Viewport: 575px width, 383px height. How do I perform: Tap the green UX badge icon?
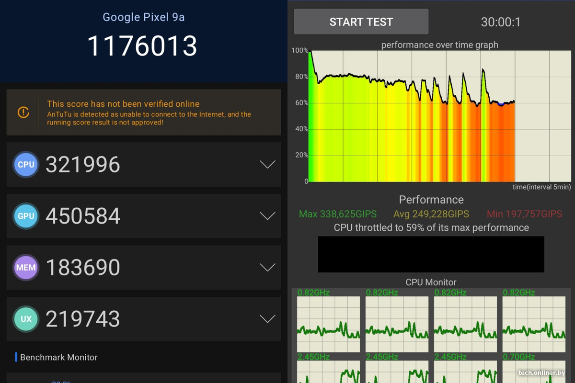(x=26, y=319)
